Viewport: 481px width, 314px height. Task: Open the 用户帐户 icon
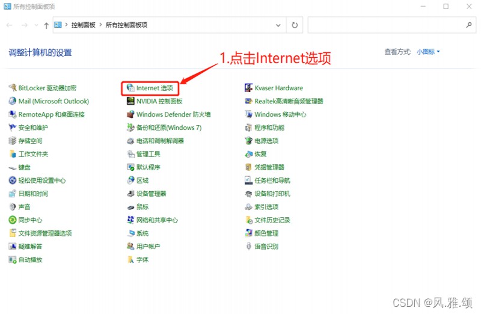tap(130, 246)
